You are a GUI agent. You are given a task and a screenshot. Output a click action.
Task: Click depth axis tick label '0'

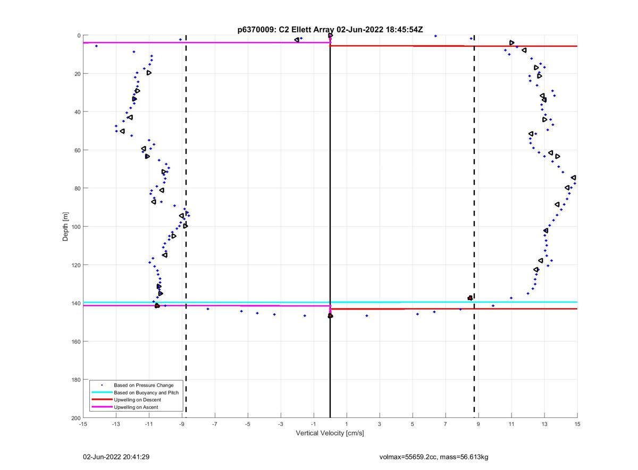(x=79, y=36)
